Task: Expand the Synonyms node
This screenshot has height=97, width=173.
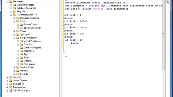Action: click(x=14, y=35)
